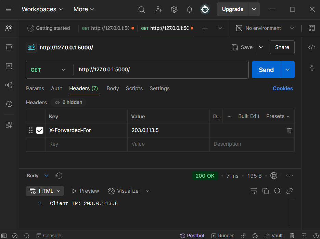Screen dimensions: 320x239
Task: Open the notifications bell
Action: point(190,9)
